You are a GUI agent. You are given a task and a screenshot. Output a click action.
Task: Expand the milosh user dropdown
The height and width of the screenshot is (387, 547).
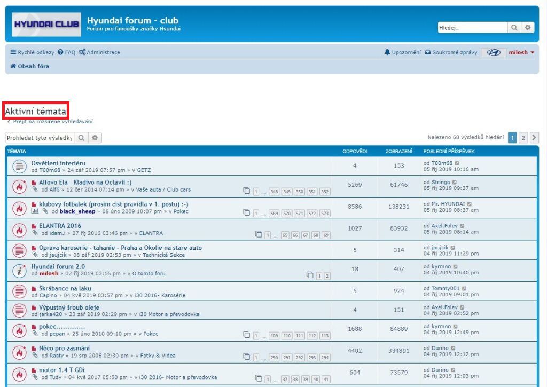point(521,52)
